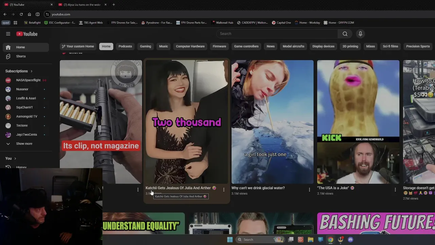Select the Gaming filter chip

point(145,46)
